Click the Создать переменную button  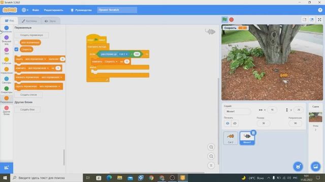click(x=31, y=35)
